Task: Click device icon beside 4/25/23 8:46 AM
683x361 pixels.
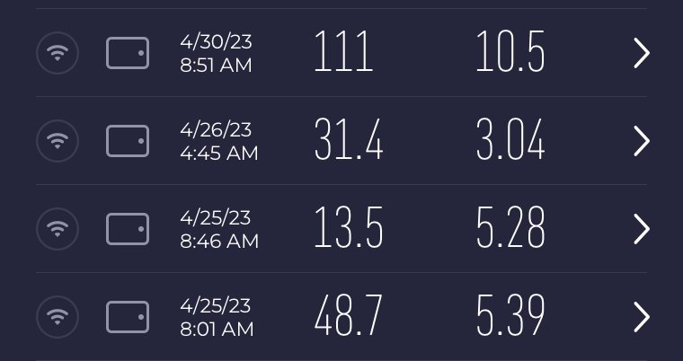Action: point(128,229)
